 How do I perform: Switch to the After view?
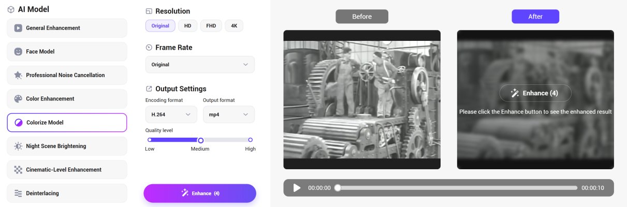pyautogui.click(x=535, y=17)
